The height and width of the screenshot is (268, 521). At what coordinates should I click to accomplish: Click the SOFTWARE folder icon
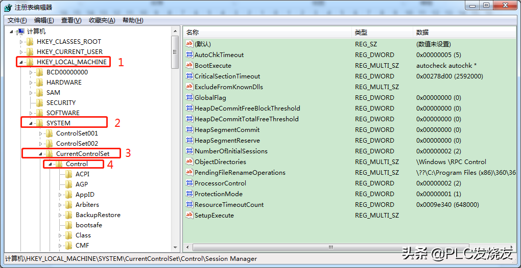coord(39,113)
